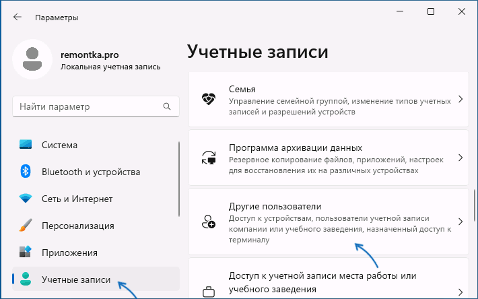The image size is (478, 299).
Task: Click the add-user icon for Другие пользователи
Action: coord(209,222)
